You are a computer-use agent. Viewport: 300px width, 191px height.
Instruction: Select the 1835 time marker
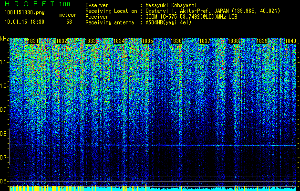click(x=148, y=42)
